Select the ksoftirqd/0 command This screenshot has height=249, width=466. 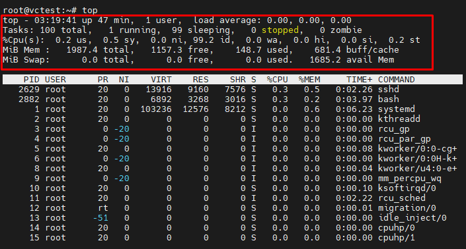tap(407, 188)
